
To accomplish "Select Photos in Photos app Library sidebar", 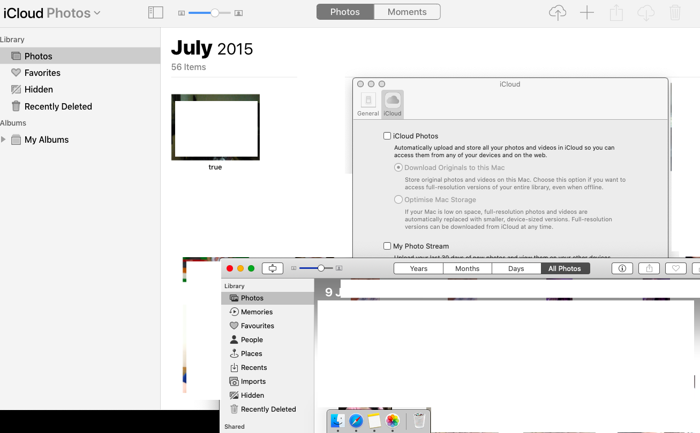I will [267, 298].
